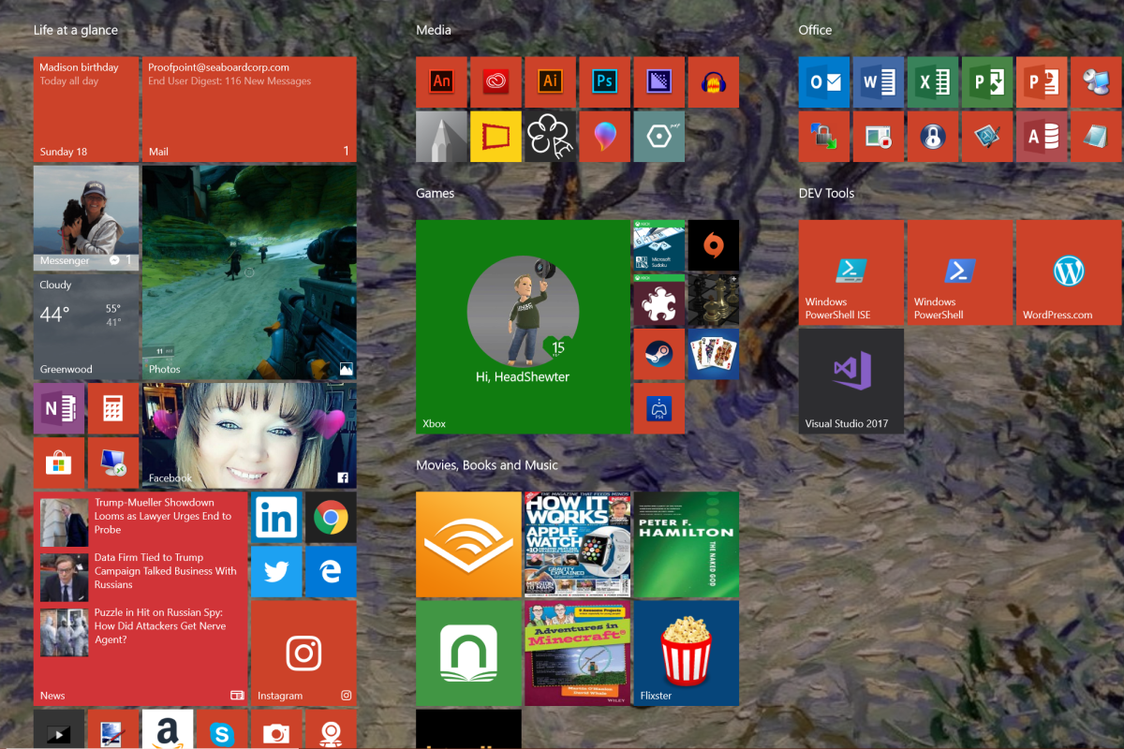Open WordPress.com tile
This screenshot has height=749, width=1124.
[x=1068, y=272]
